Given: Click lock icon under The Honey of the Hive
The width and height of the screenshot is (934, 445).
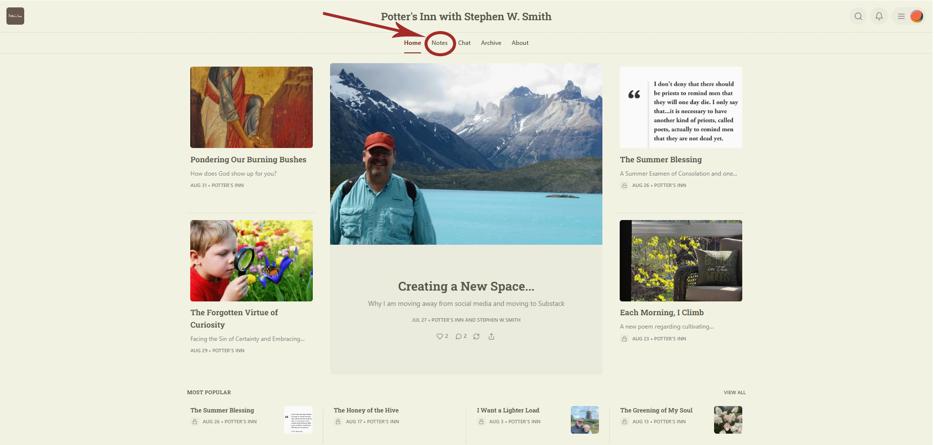Looking at the screenshot, I should click(338, 422).
